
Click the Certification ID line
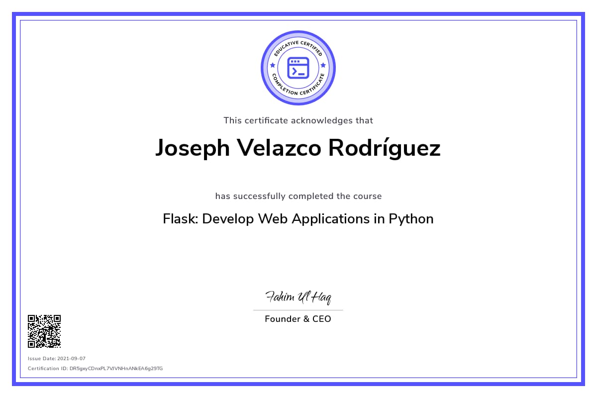point(95,369)
